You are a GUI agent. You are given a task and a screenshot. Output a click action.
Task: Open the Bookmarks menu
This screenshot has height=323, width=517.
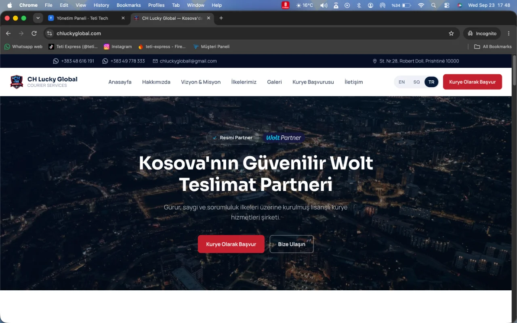click(x=128, y=5)
